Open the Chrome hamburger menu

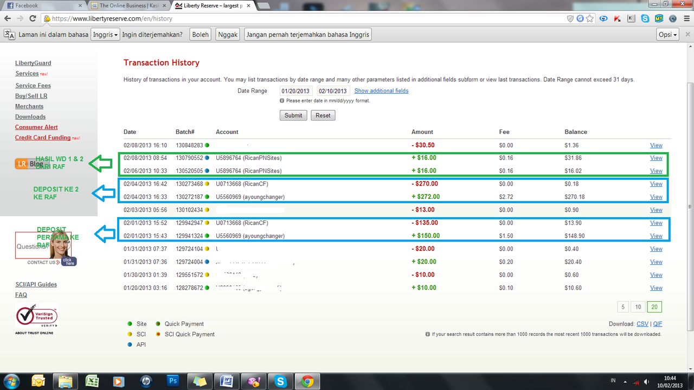tap(686, 18)
